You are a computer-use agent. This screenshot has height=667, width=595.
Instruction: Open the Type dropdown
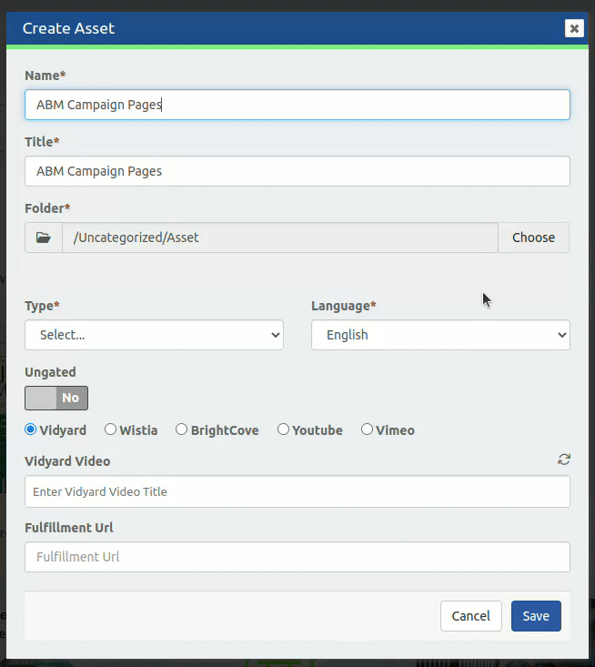tap(154, 335)
